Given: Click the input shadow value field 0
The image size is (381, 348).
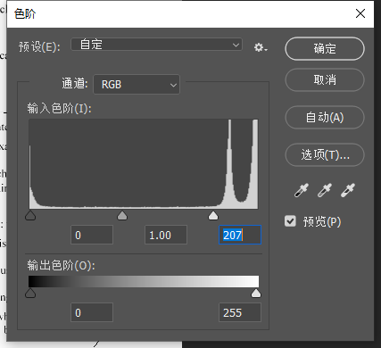Looking at the screenshot, I should 92,235.
